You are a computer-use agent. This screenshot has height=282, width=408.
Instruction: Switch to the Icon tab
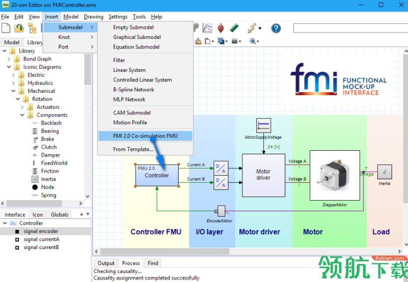click(x=37, y=215)
